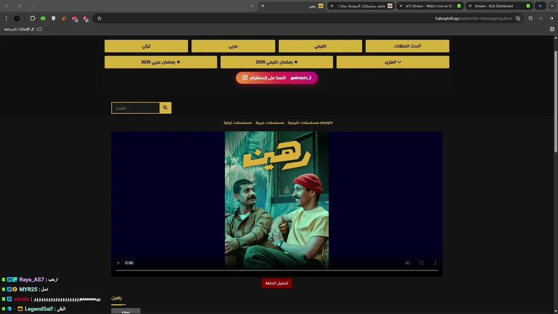Select the رهين heading under the player

click(116, 298)
